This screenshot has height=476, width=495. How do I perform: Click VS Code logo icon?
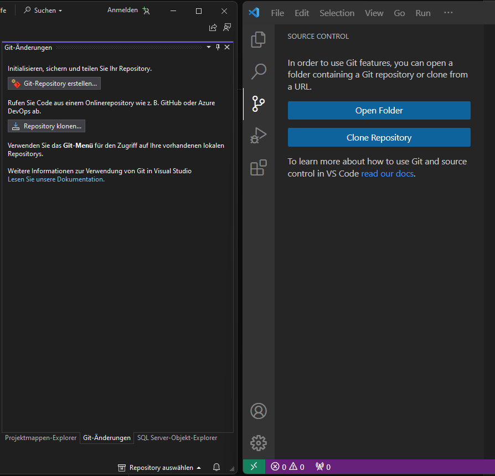click(x=254, y=13)
